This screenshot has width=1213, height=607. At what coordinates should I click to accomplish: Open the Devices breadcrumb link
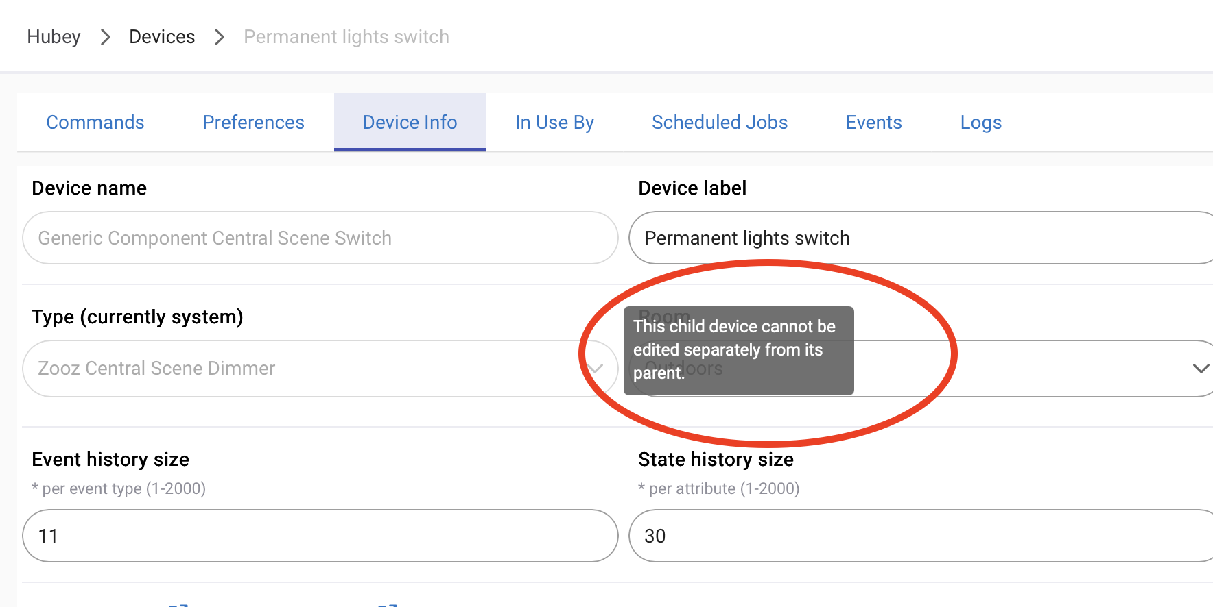coord(162,37)
